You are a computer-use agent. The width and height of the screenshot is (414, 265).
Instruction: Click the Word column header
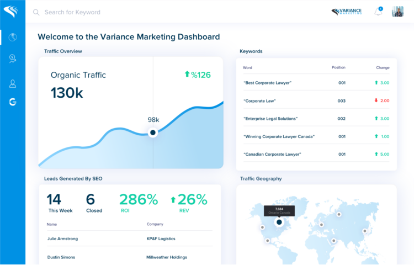(x=247, y=67)
